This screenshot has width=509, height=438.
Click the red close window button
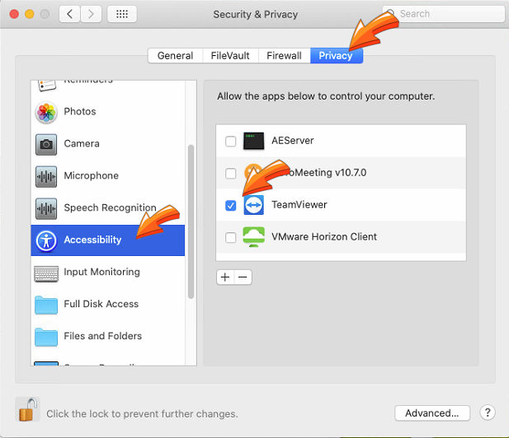click(14, 14)
